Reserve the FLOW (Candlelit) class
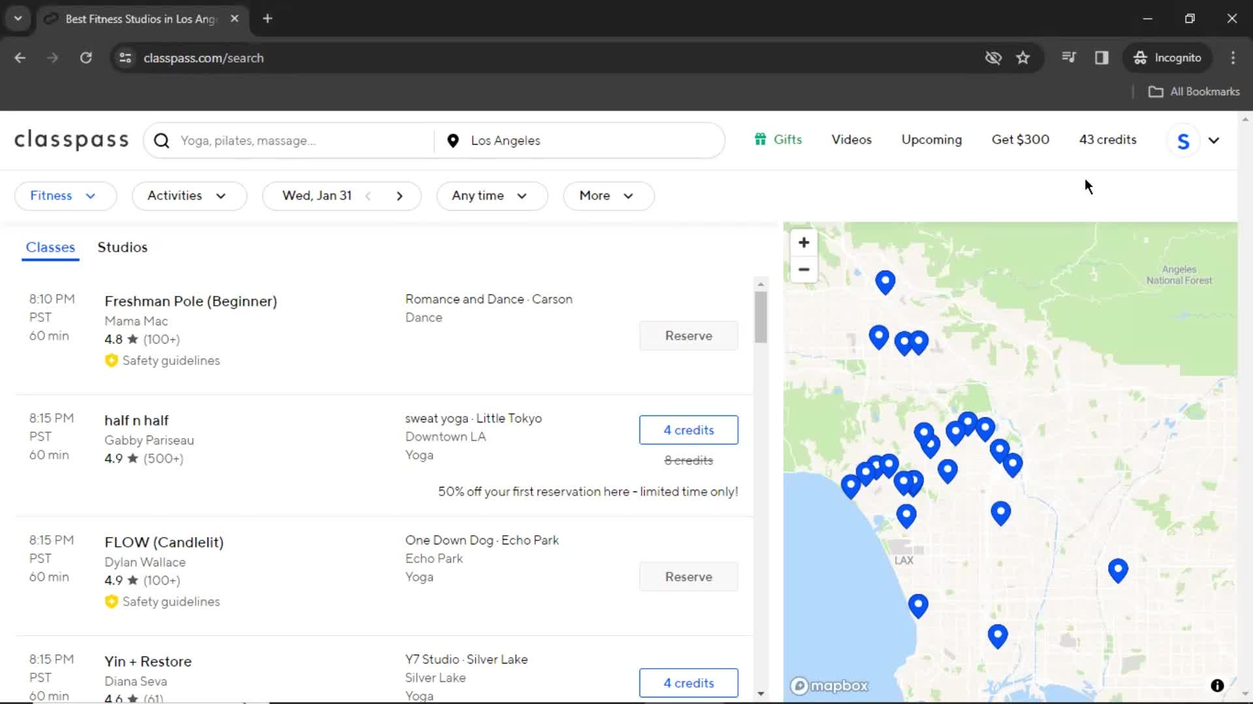The width and height of the screenshot is (1253, 704). tap(688, 577)
